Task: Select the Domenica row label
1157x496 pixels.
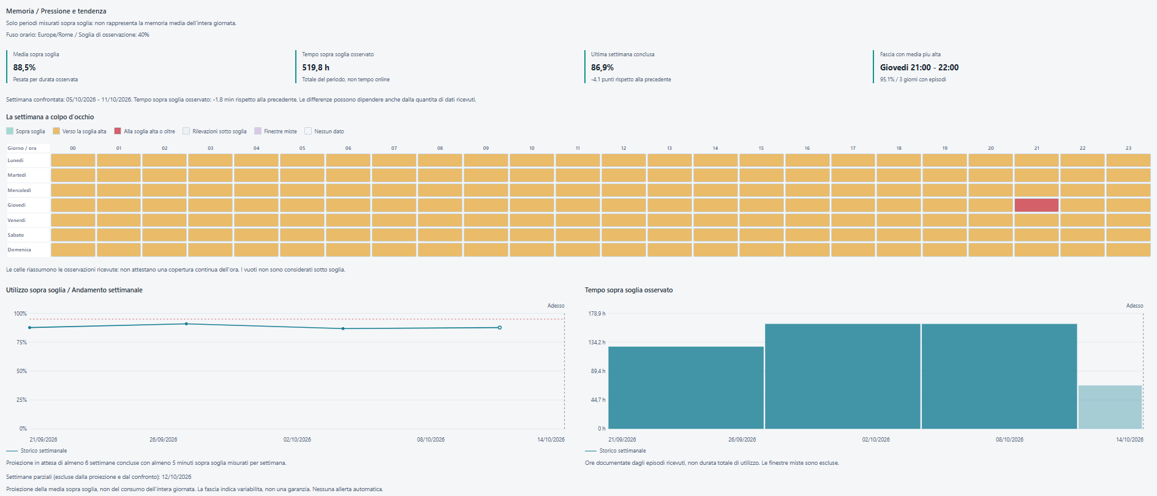Action: (x=19, y=250)
